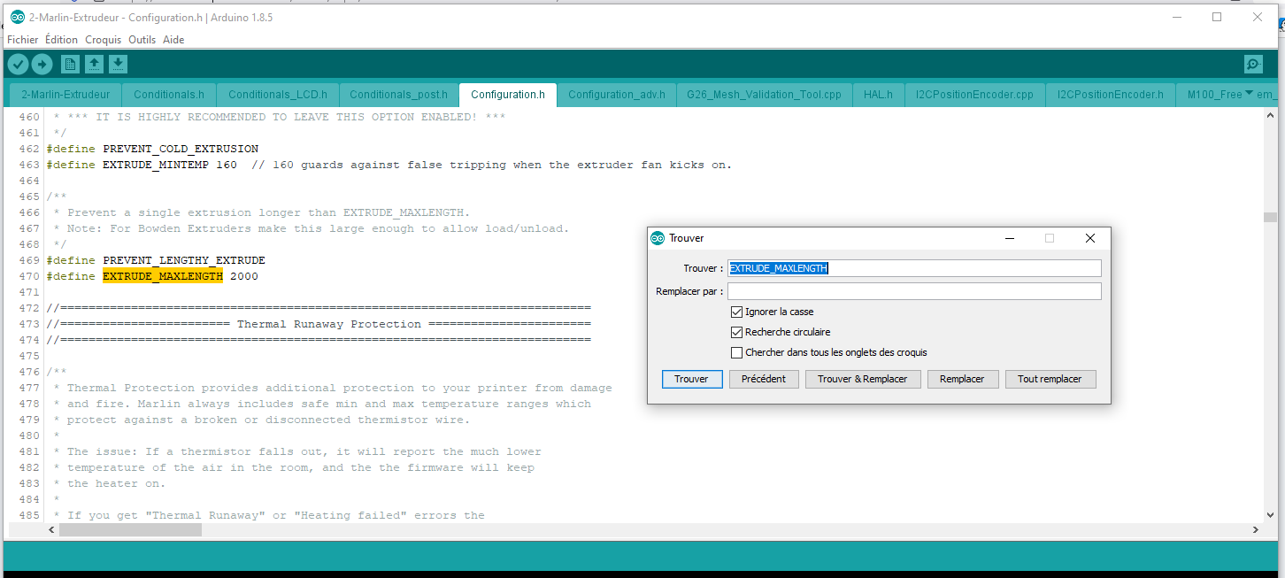Open the tab list dropdown arrow
Viewport: 1285px width, 578px height.
1249,93
